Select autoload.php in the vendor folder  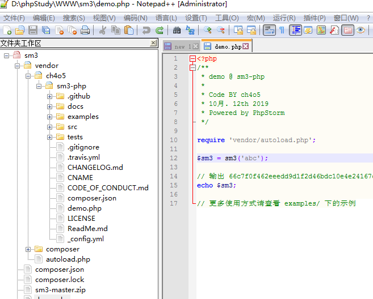(68, 259)
